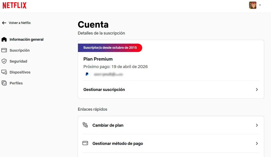Image resolution: width=271 pixels, height=157 pixels.
Task: Click the Enlaces rápidos heading
Action: [92, 109]
